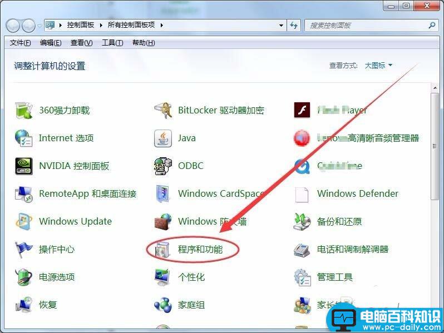This screenshot has height=333, width=444.
Task: Open the Java coffee cup icon
Action: pyautogui.click(x=163, y=138)
